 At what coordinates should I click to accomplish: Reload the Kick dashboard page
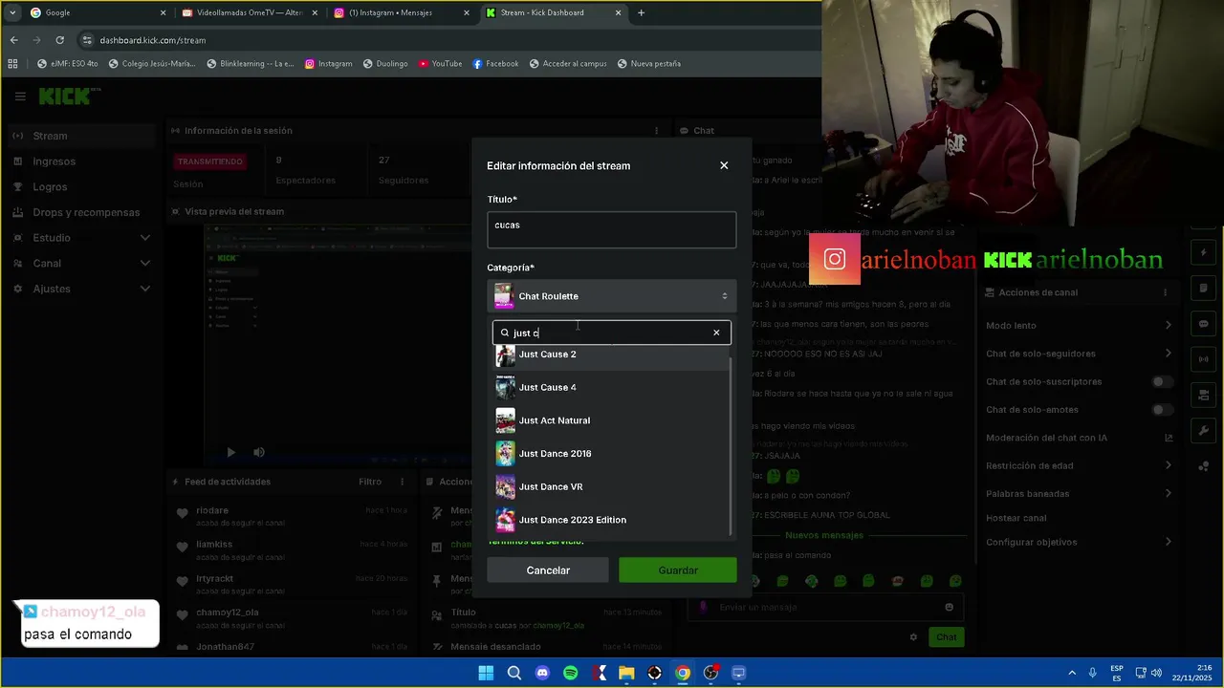(x=59, y=40)
